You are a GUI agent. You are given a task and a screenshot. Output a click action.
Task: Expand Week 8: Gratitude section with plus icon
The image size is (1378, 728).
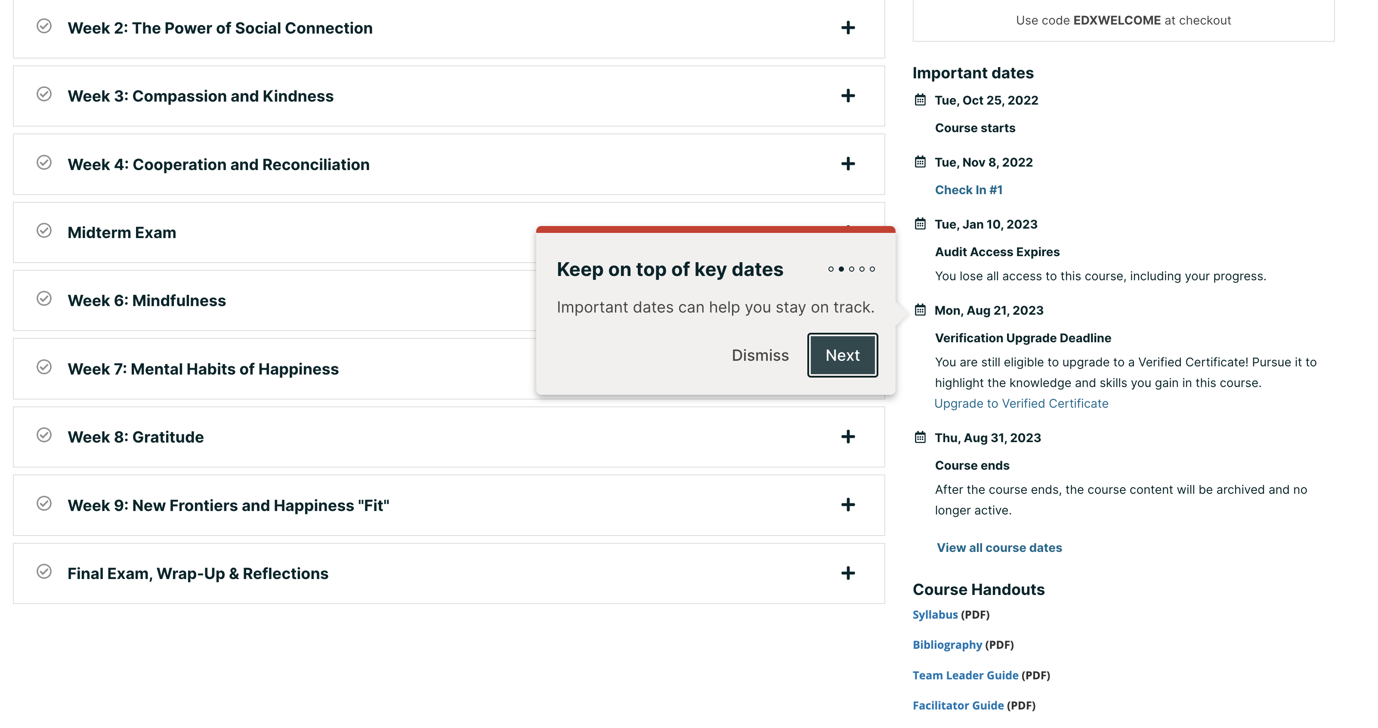pos(847,437)
